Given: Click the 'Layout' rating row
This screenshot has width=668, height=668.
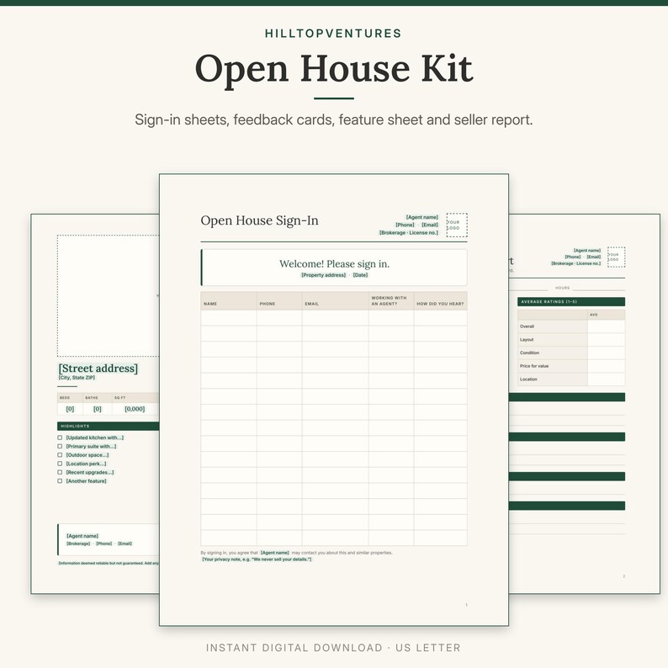Looking at the screenshot, I should 571,340.
